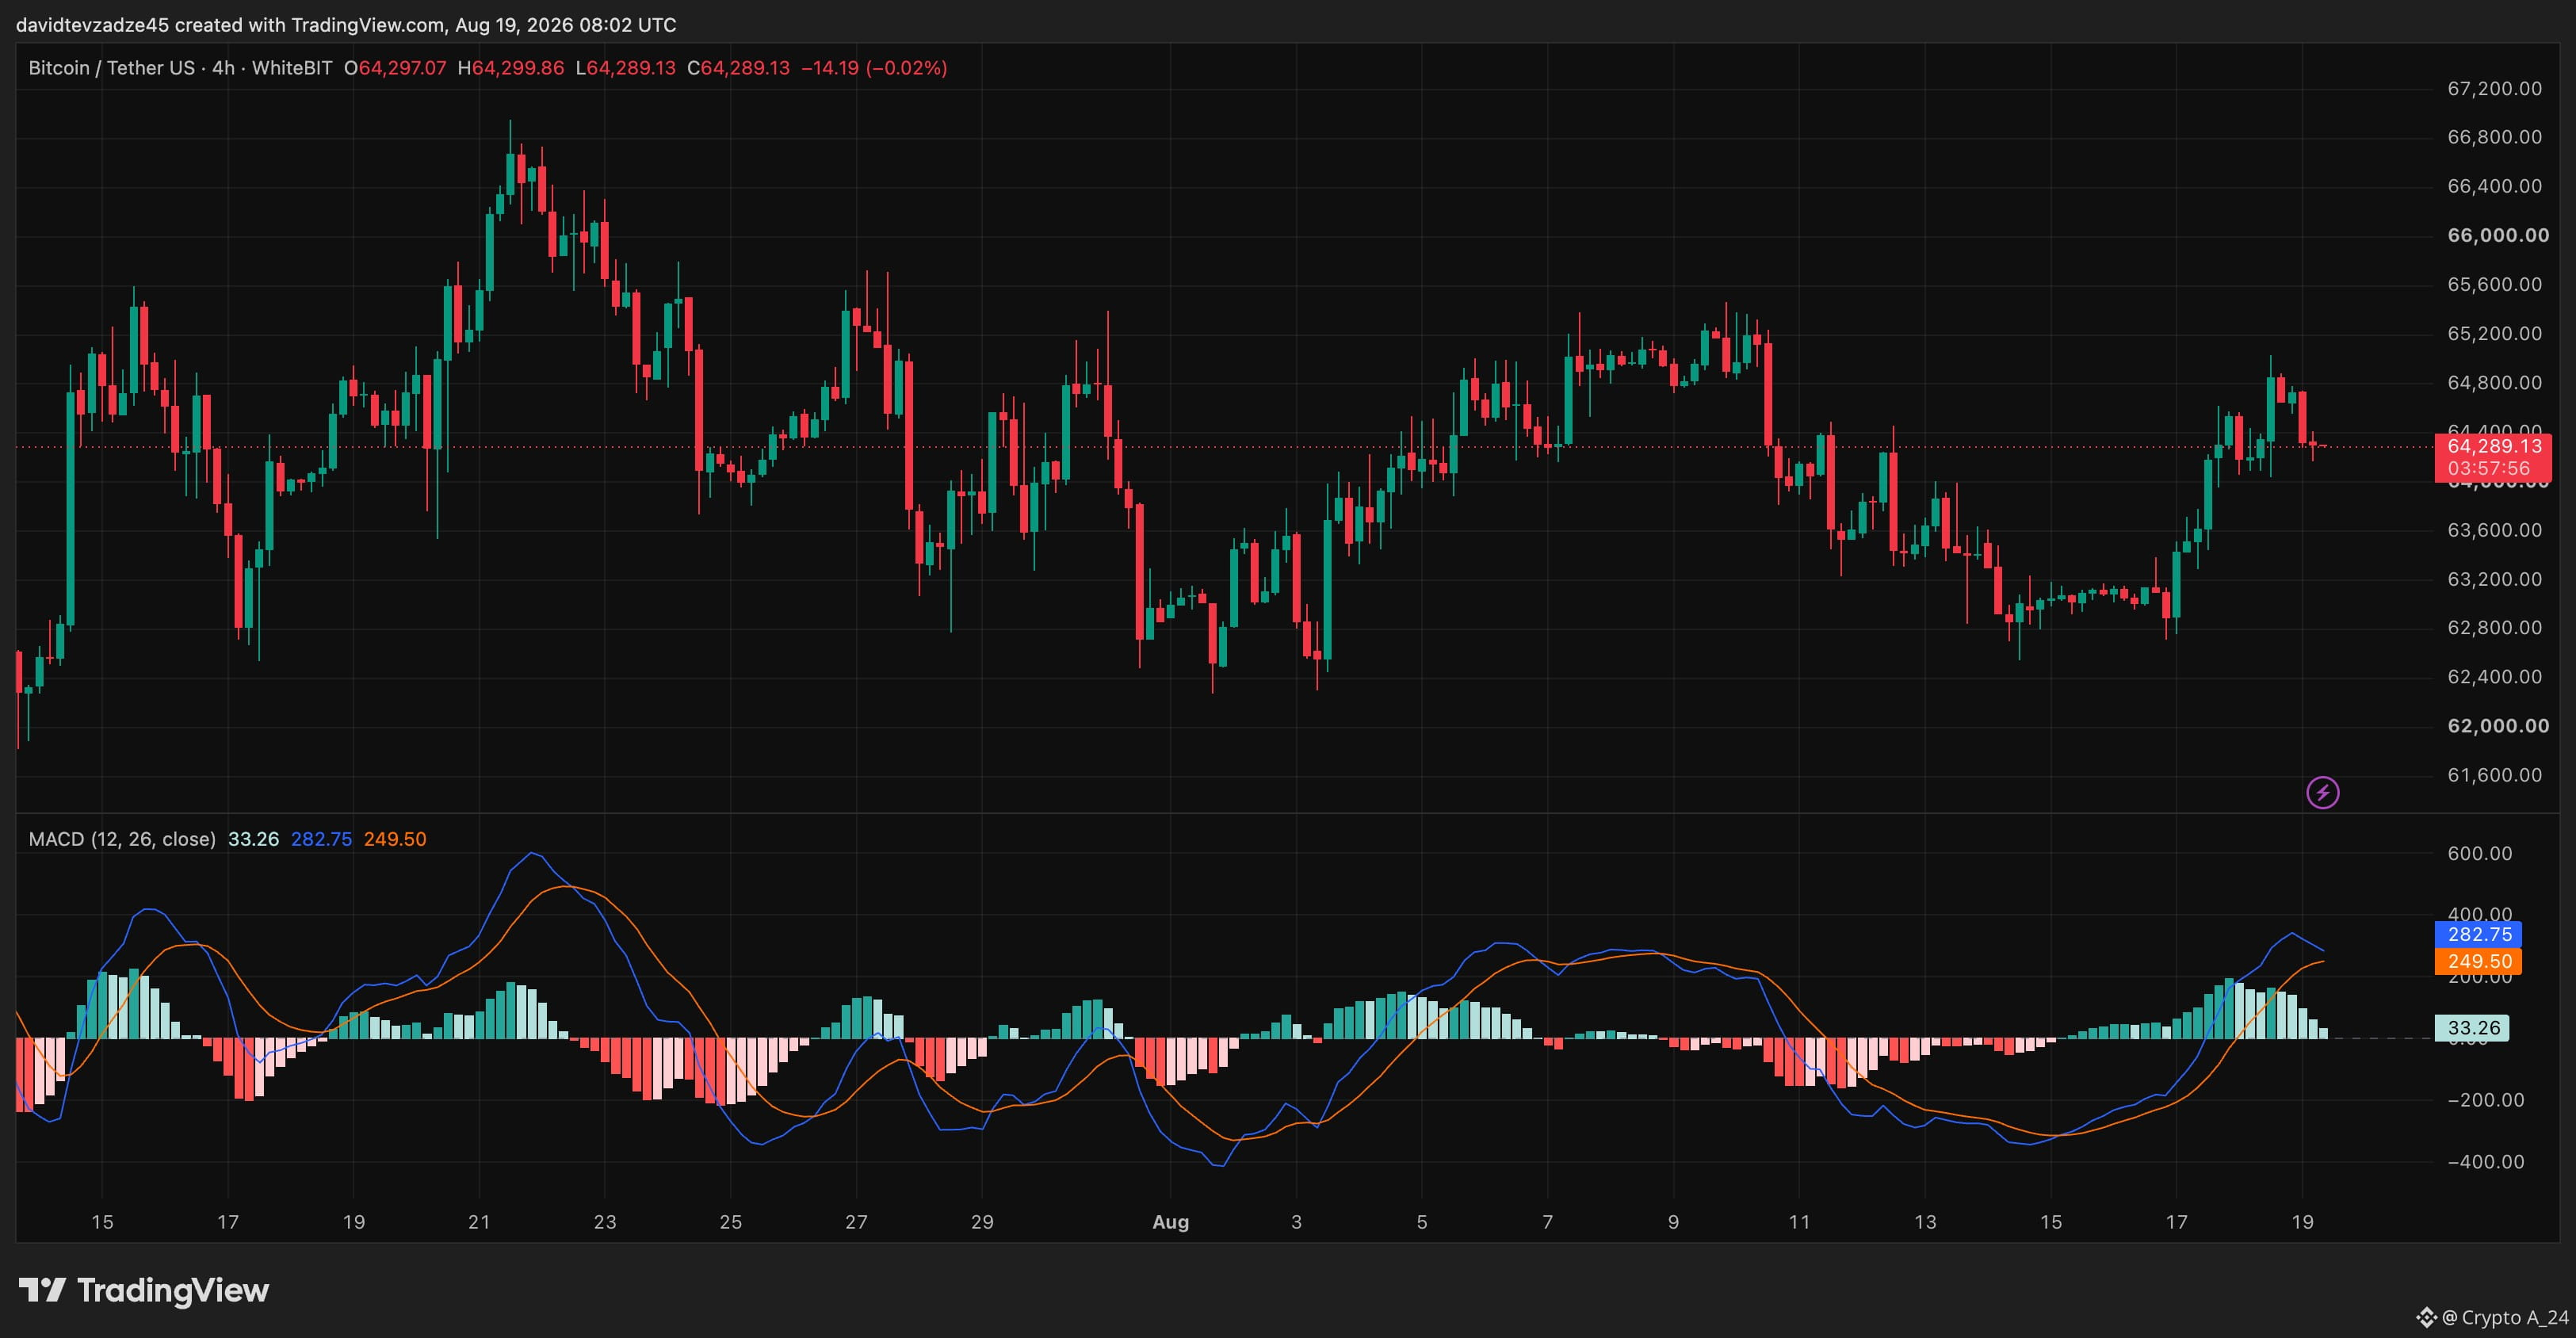Screen dimensions: 2576x1338
Task: Click the high value H64,299.86
Action: 511,68
